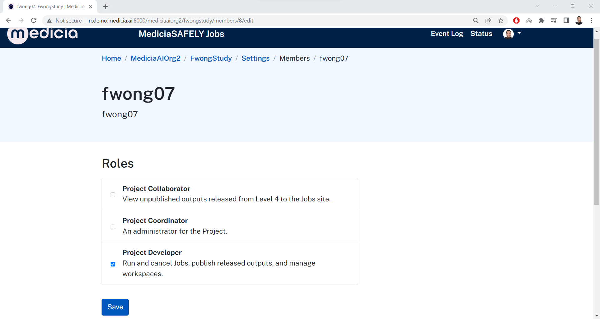The height and width of the screenshot is (319, 600).
Task: Select the fwong07 FwongStudy tab
Action: [x=50, y=7]
